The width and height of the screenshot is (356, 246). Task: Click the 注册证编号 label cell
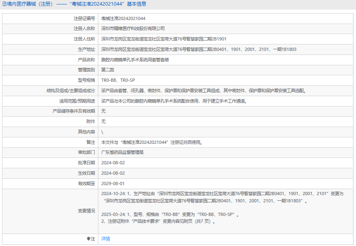pyautogui.click(x=84, y=18)
